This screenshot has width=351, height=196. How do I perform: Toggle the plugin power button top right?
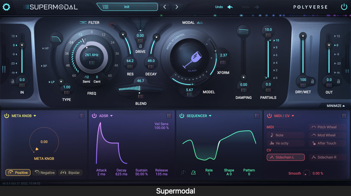point(344,7)
